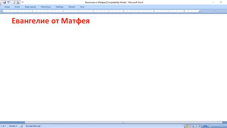This screenshot has height=128, width=227.
Task: Click the zoom slider handle
Action: (222, 126)
